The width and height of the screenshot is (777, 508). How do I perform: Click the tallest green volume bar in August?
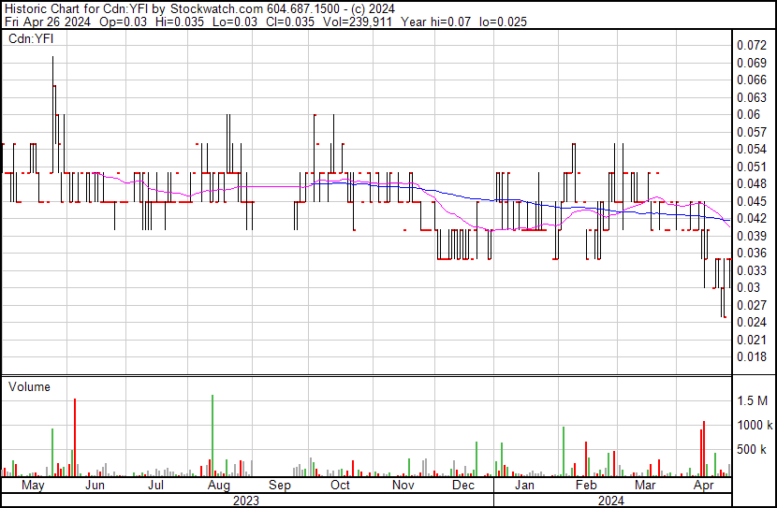pos(213,436)
